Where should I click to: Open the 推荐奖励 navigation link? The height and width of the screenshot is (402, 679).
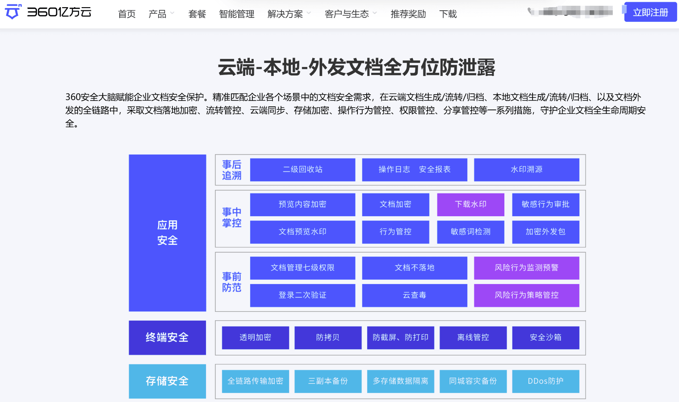(408, 14)
